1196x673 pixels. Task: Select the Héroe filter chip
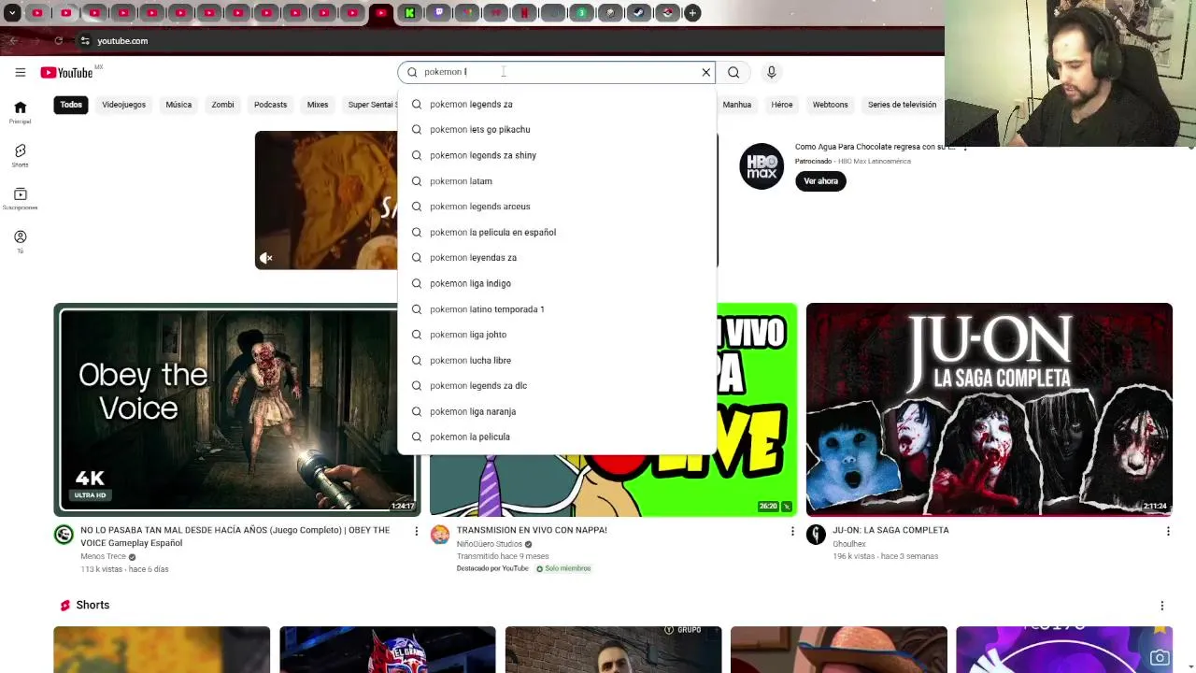coord(782,105)
